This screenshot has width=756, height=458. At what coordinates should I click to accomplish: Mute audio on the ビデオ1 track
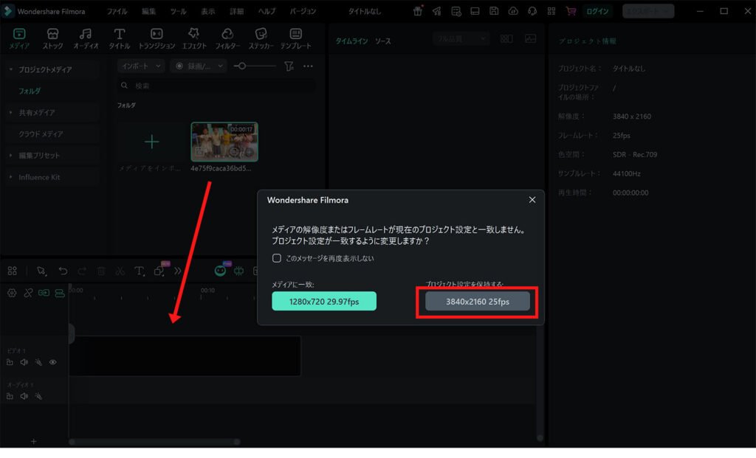pyautogui.click(x=23, y=361)
